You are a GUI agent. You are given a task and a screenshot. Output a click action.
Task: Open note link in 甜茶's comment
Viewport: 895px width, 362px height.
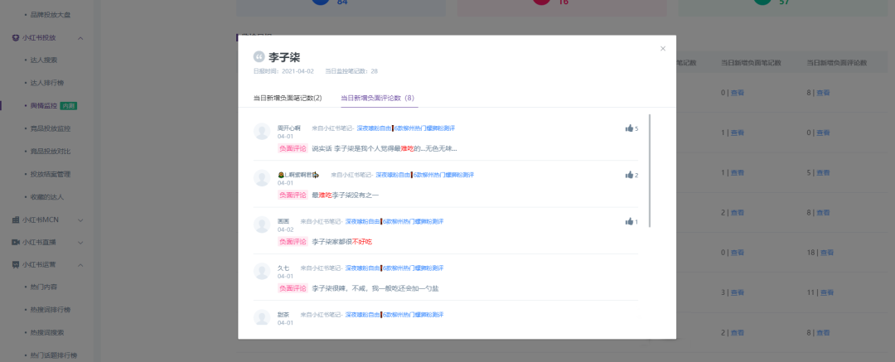394,315
